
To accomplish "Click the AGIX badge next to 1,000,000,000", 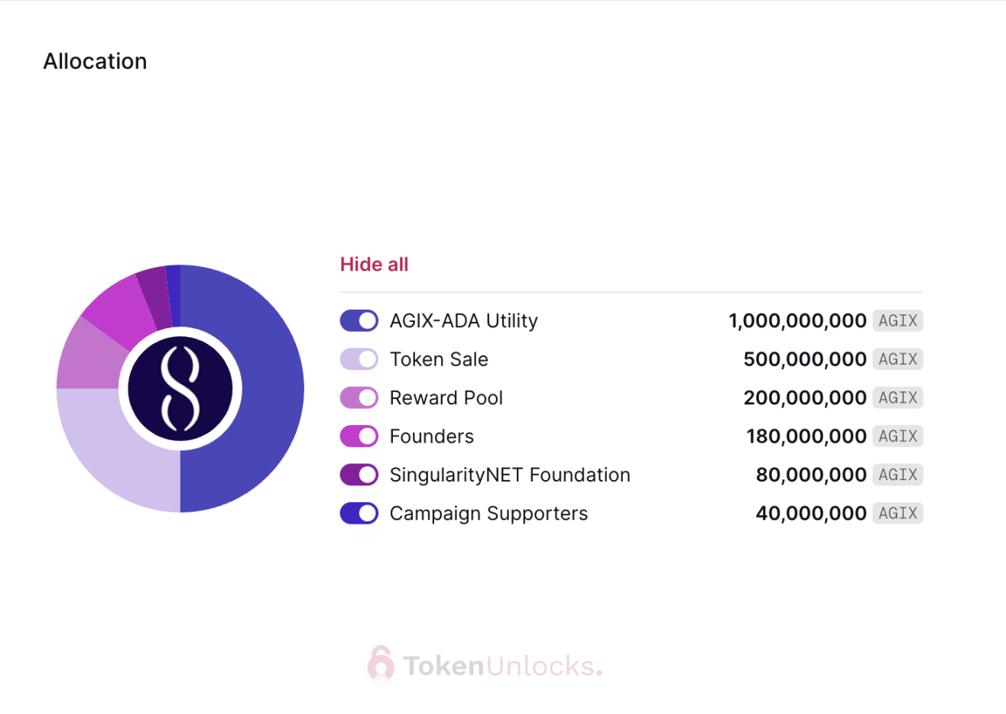I will (897, 320).
